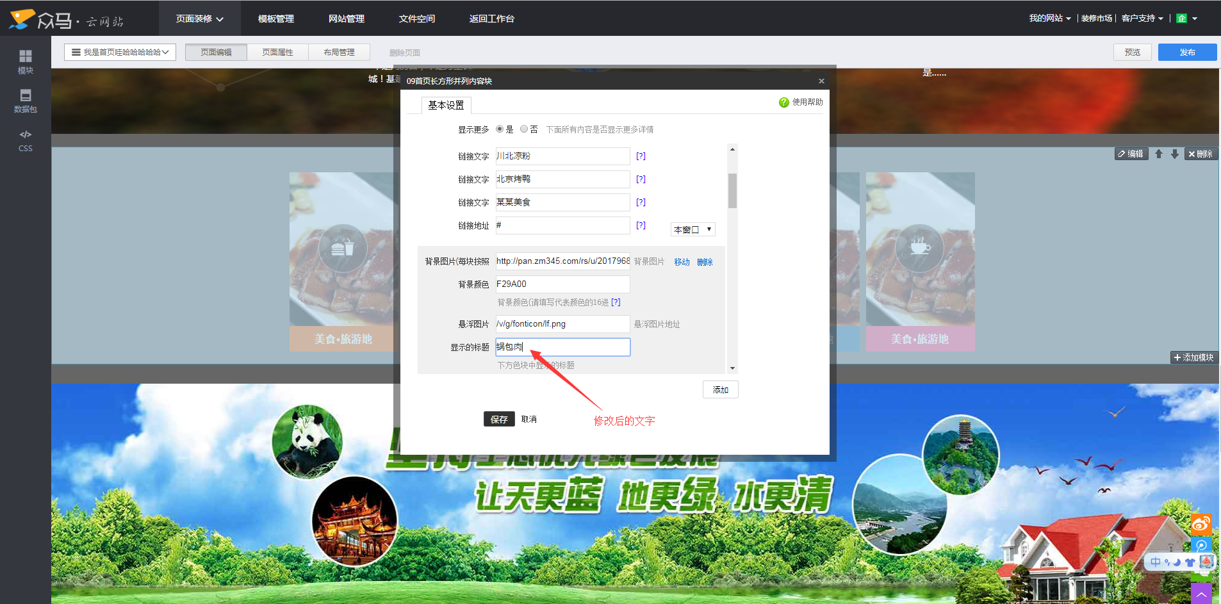Expand the 页面装修 menu
1221x604 pixels.
(x=199, y=19)
